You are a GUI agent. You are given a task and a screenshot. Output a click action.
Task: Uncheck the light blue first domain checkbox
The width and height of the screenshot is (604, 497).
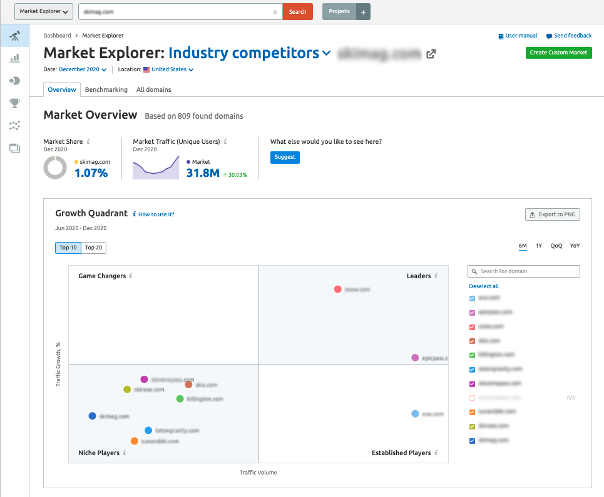click(x=473, y=298)
